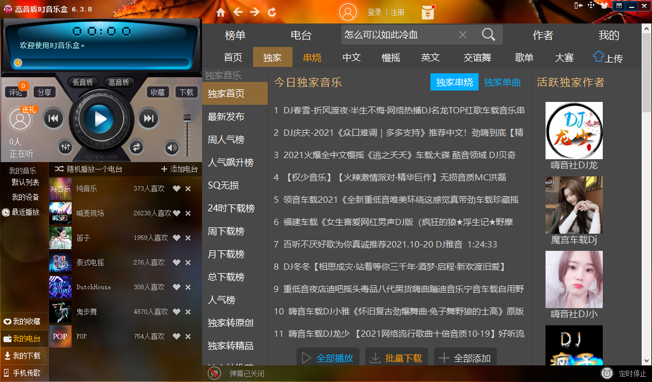Click the magnifier icon to search 怎么可以如此冷血

click(489, 34)
